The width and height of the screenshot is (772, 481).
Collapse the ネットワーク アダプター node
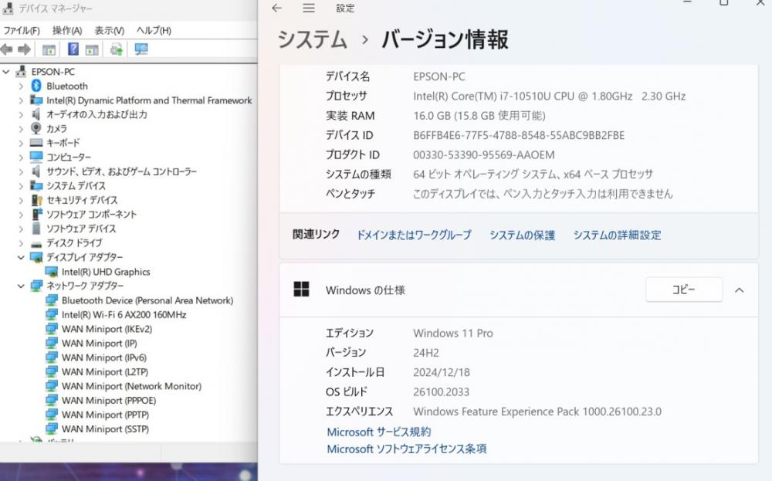tap(21, 286)
